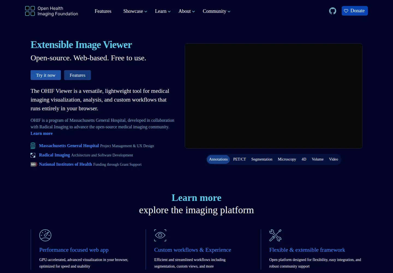Click the Radical Imaging logo icon
Viewport: 393px width, 273px height.
(33, 155)
